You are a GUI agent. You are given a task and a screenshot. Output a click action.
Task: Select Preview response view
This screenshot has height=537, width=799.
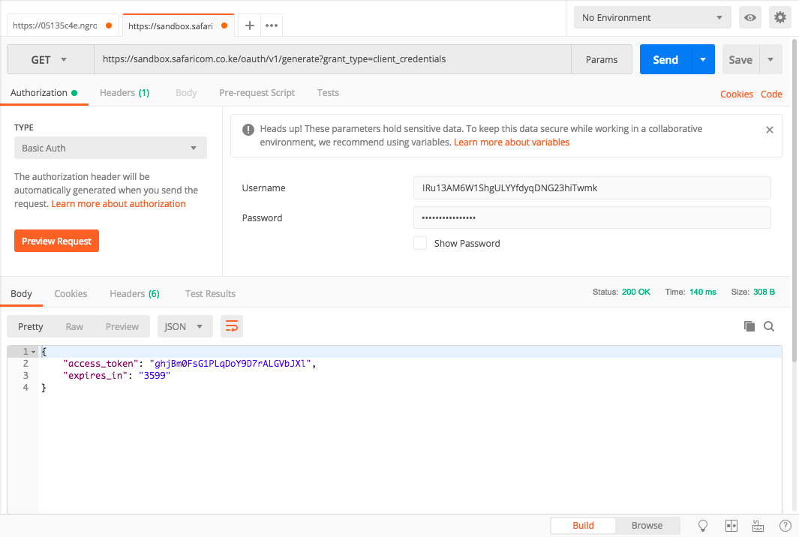tap(122, 326)
